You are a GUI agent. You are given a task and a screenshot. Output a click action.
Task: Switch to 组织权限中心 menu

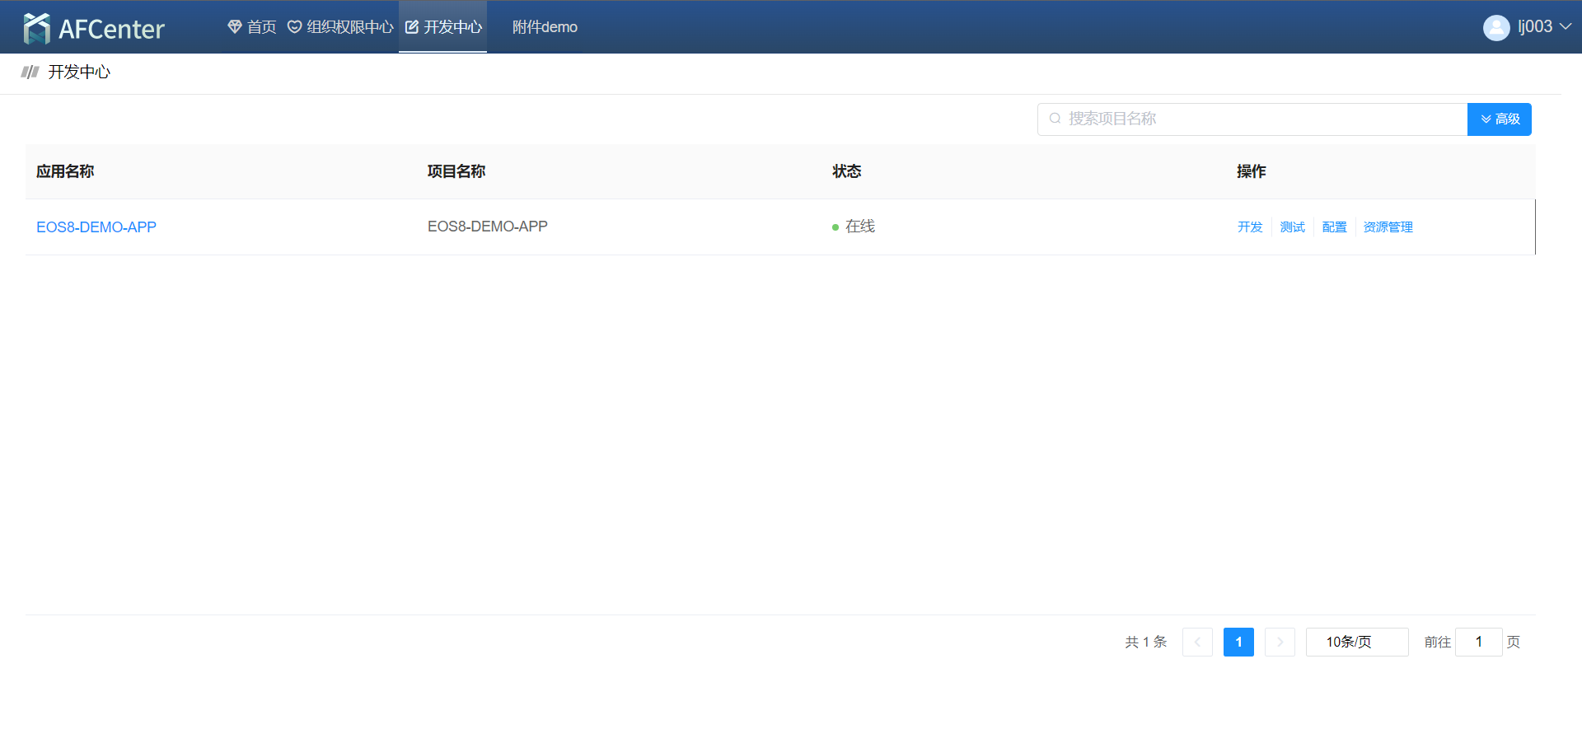pyautogui.click(x=349, y=27)
